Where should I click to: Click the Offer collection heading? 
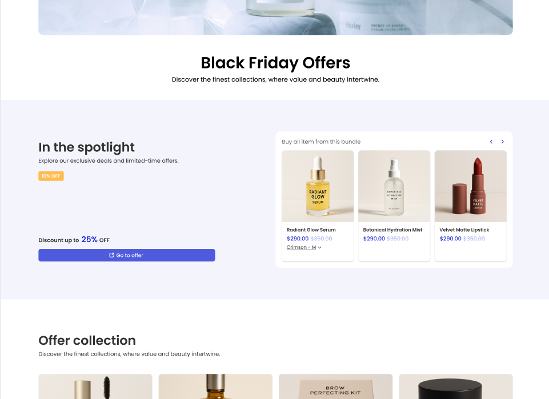coord(87,340)
